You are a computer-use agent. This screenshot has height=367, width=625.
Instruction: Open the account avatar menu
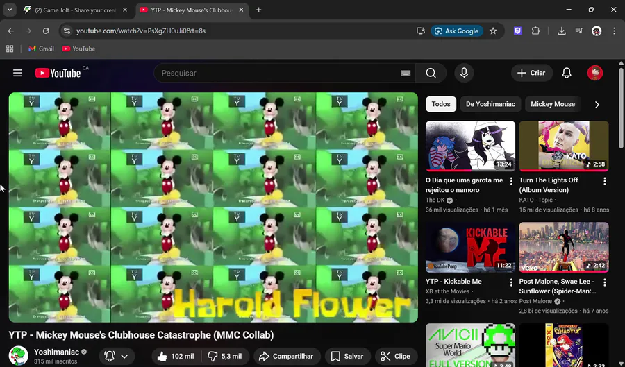[x=594, y=73]
